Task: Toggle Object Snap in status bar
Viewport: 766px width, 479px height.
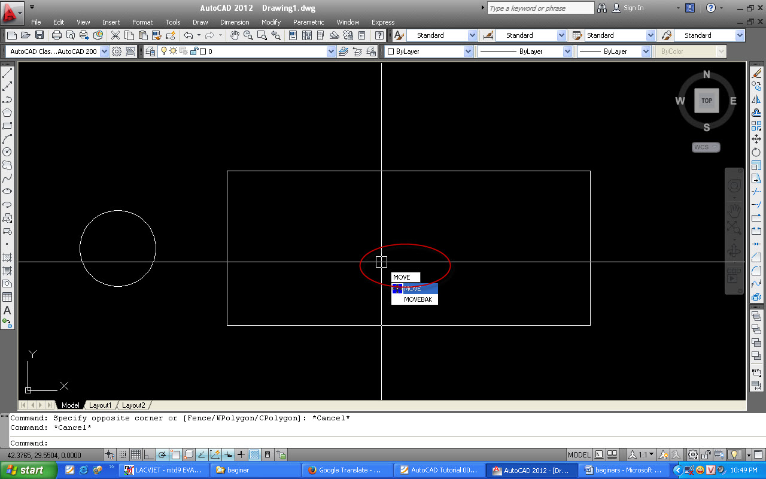Action: pos(175,455)
